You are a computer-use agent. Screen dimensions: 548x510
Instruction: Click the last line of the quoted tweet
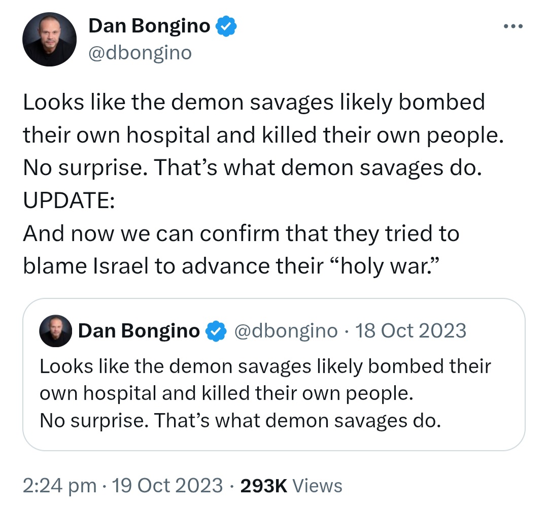[x=241, y=421]
